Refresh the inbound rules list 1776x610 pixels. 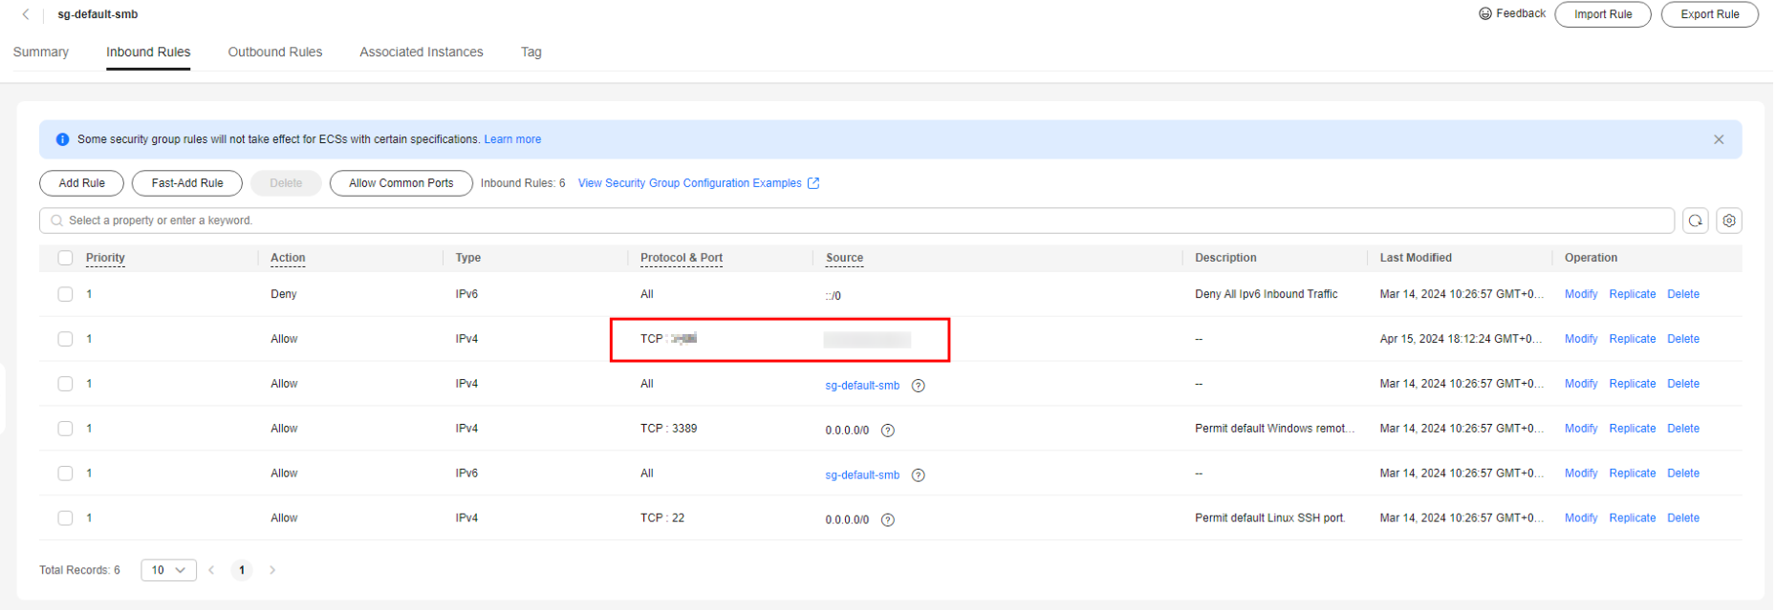click(x=1696, y=221)
